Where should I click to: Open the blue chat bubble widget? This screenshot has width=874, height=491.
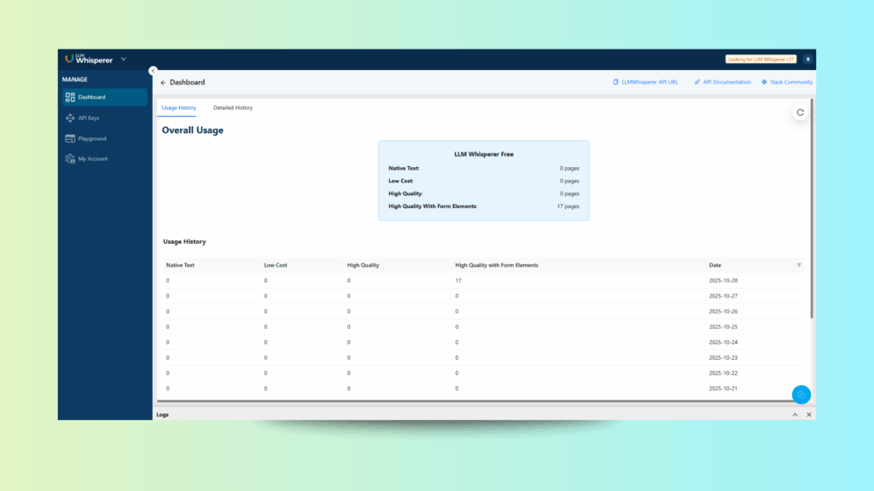[x=801, y=394]
